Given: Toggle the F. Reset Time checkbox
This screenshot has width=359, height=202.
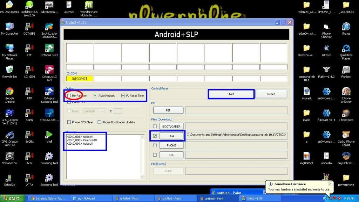Looking at the screenshot, I should click(123, 95).
